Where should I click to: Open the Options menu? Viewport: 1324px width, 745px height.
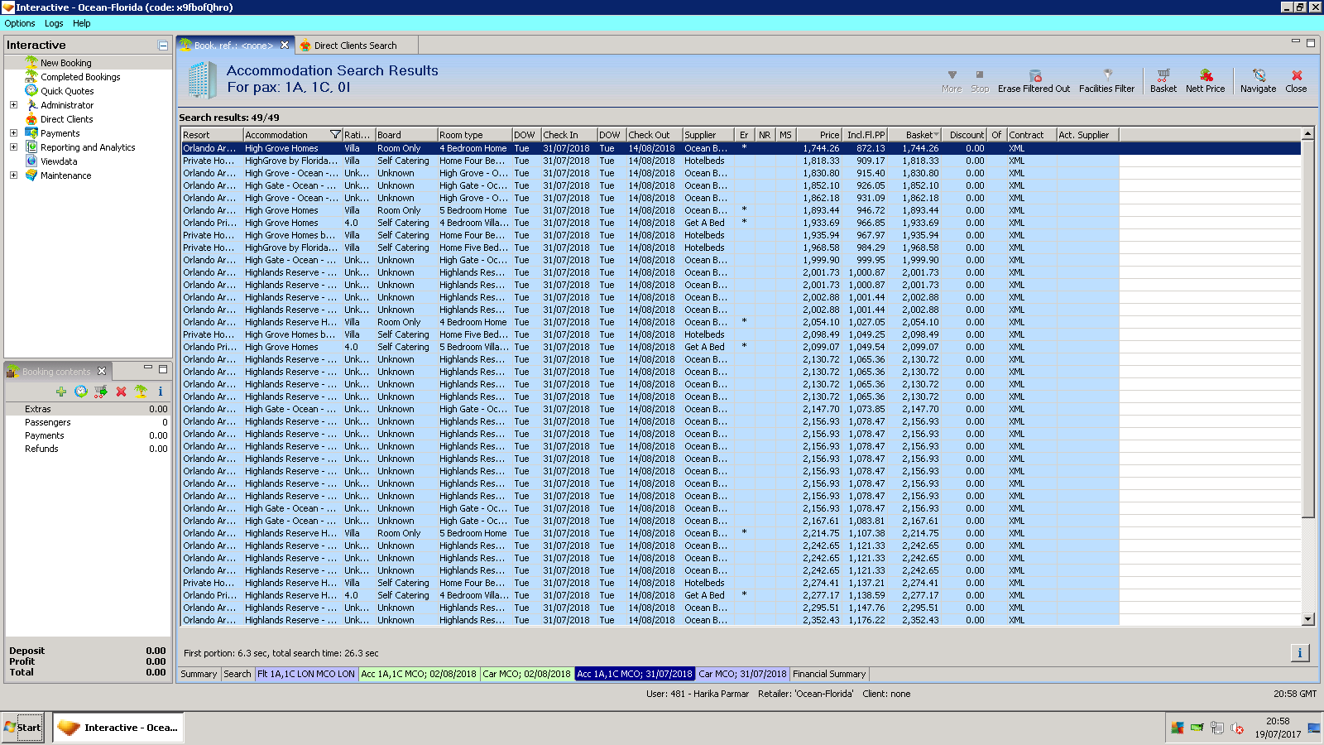[x=20, y=23]
